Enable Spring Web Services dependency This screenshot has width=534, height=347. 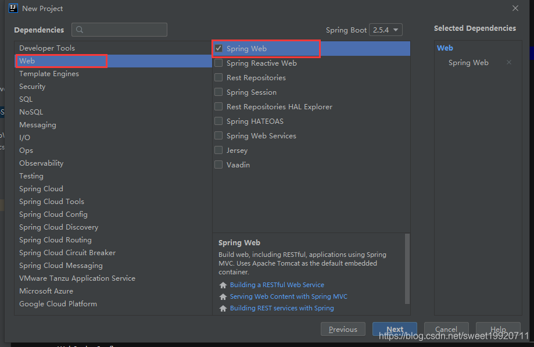coord(218,135)
